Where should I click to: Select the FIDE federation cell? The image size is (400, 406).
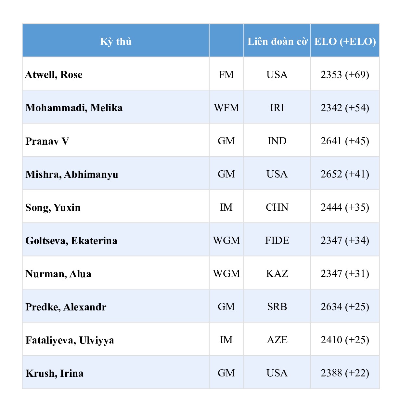click(277, 240)
